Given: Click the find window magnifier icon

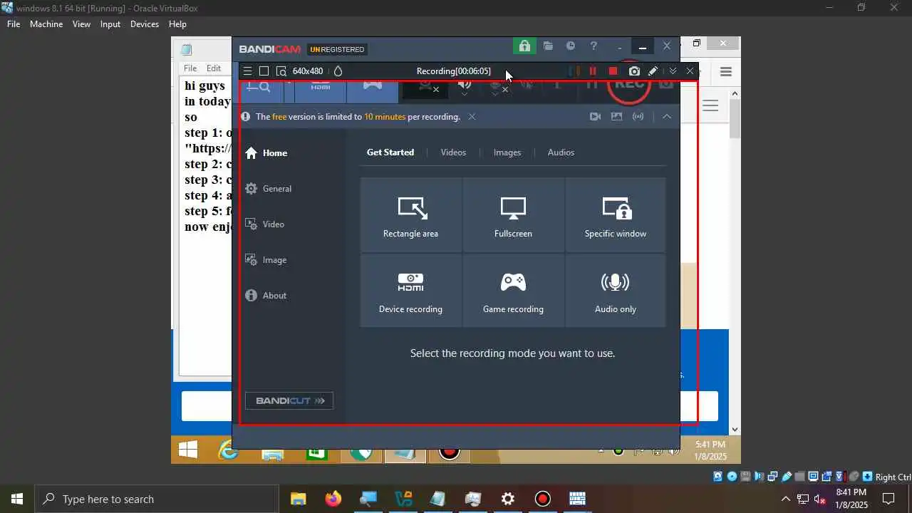Looking at the screenshot, I should point(281,71).
